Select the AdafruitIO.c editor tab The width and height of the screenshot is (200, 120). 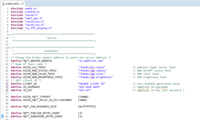13,4
